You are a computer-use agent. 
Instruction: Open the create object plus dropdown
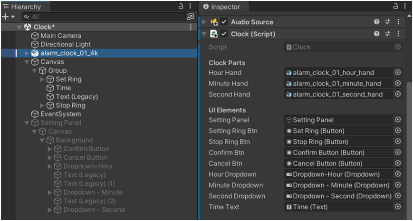point(9,17)
